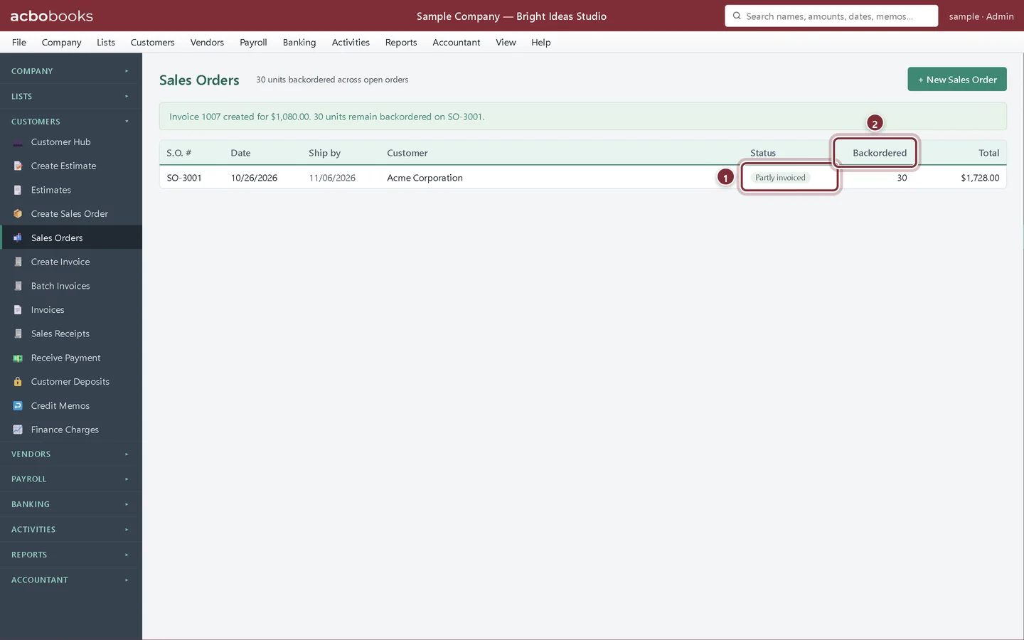Viewport: 1024px width, 640px height.
Task: Collapse the CUSTOMERS sidebar section
Action: (x=71, y=122)
